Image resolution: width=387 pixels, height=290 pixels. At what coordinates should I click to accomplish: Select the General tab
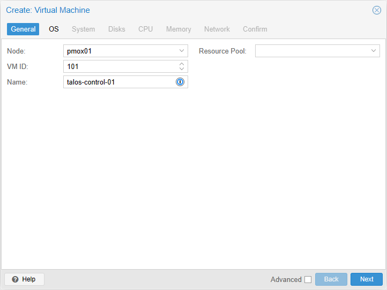[x=23, y=29]
